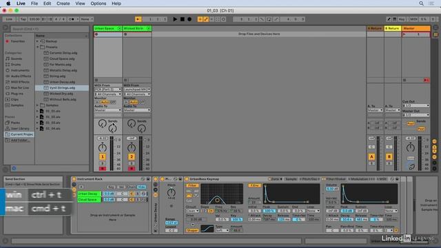Open the Create menu
The image size is (441, 248).
point(63,3)
